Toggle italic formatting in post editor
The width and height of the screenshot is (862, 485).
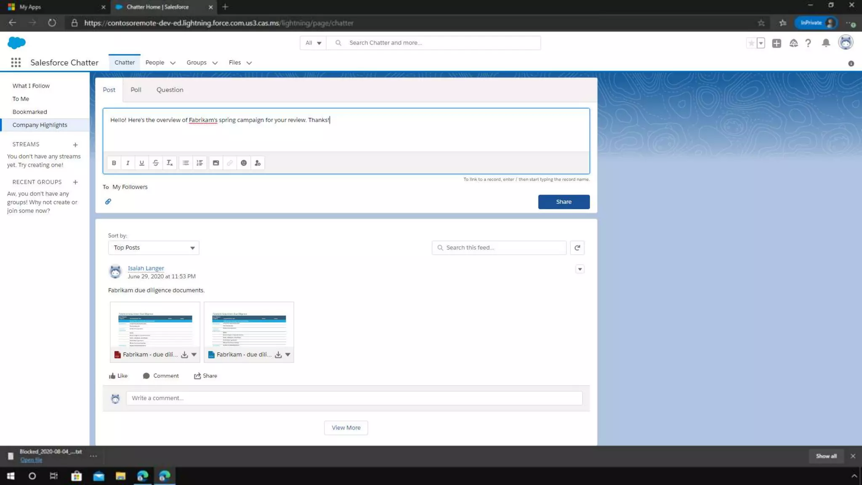(128, 163)
